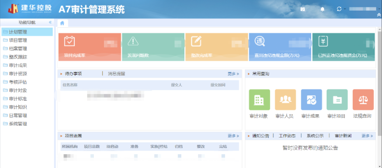This screenshot has height=168, width=382.
Task: Switch to the 工作动态 tab
Action: [287, 136]
